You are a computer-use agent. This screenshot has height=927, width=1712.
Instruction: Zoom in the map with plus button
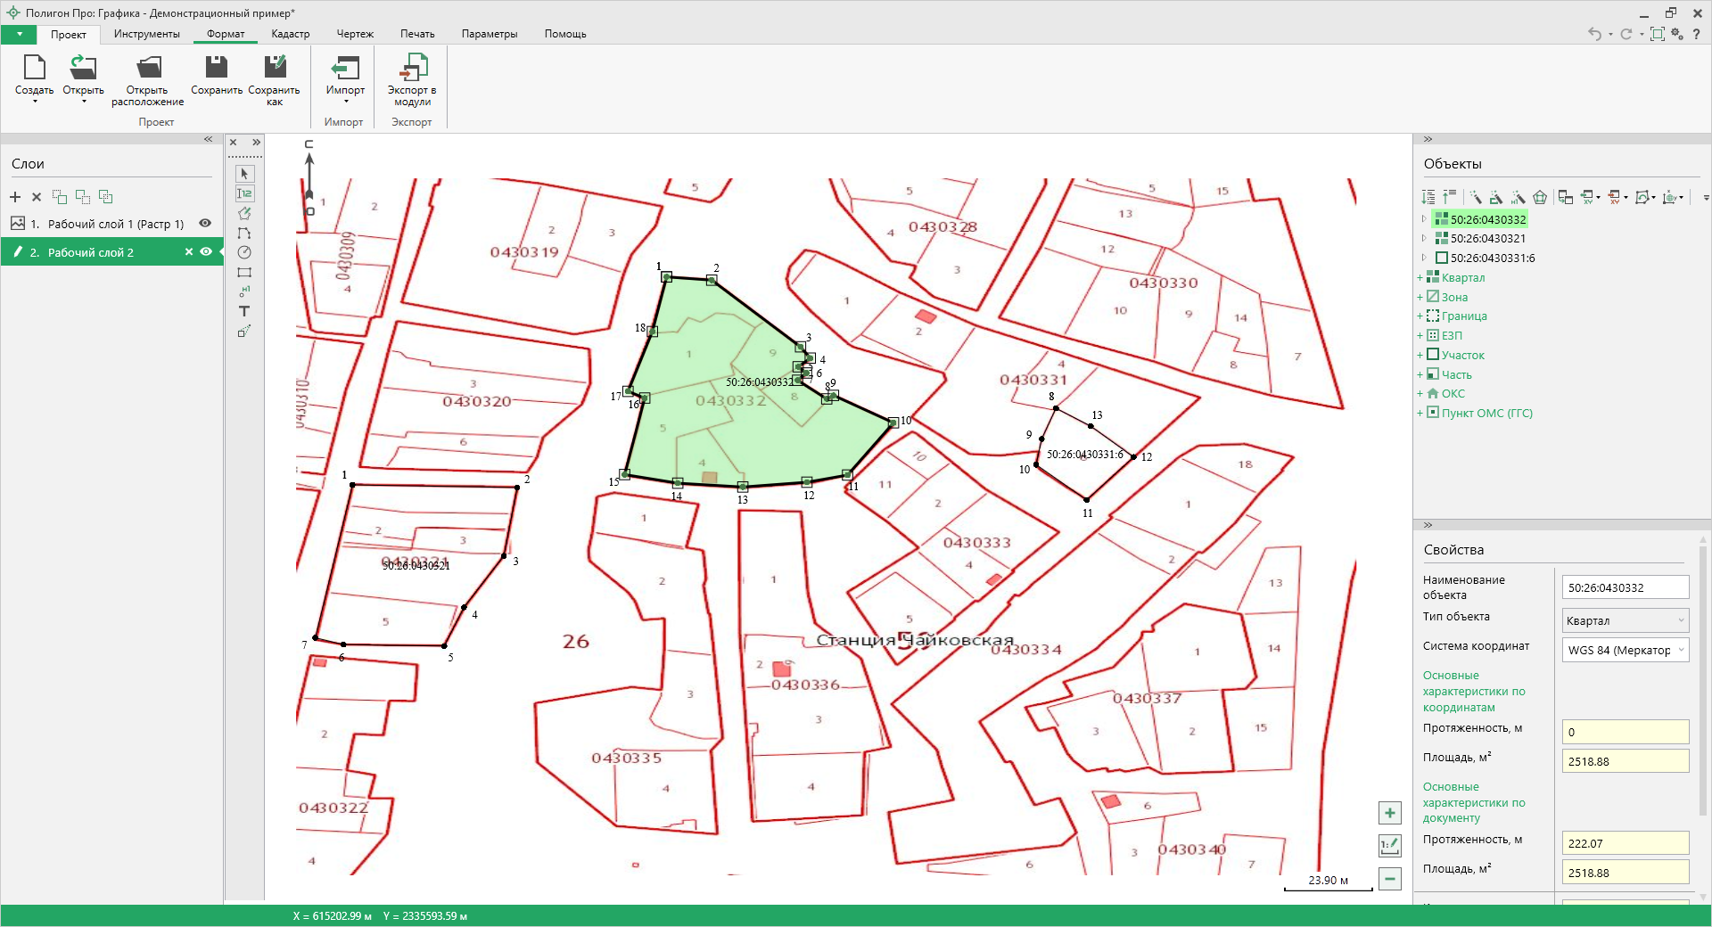(x=1389, y=813)
